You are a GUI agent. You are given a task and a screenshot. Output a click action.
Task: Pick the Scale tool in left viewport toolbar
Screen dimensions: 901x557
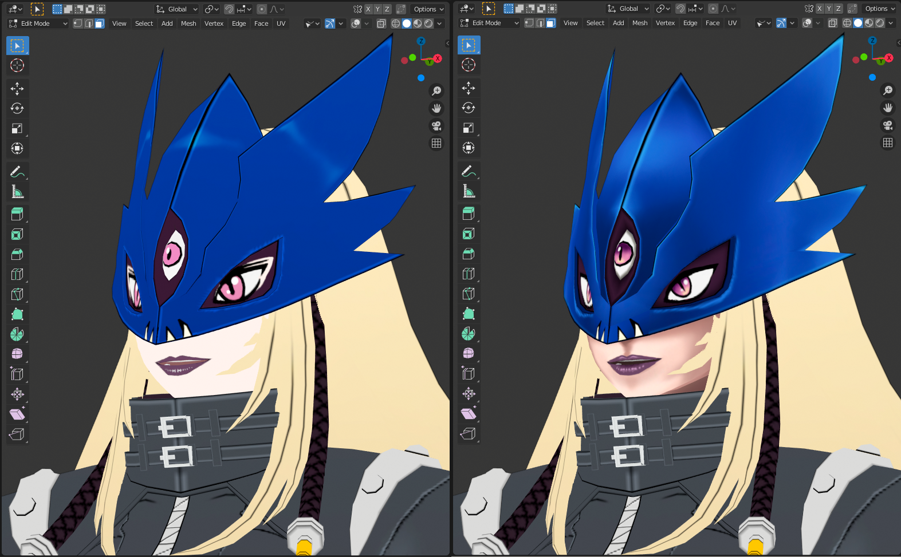click(x=17, y=128)
